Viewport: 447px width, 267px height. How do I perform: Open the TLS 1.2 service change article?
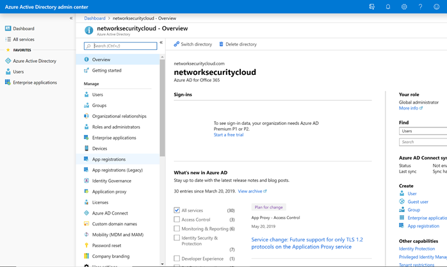(x=307, y=243)
